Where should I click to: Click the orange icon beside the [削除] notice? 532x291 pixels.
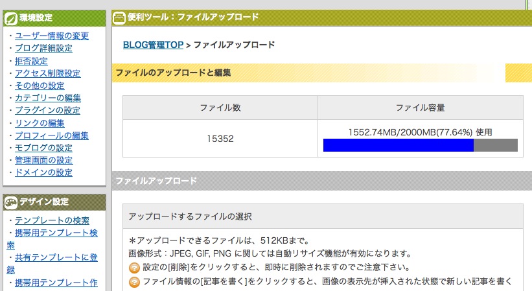[134, 267]
